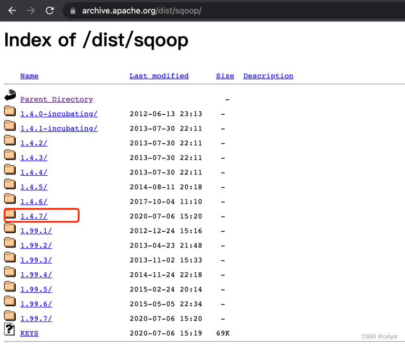This screenshot has width=405, height=344.
Task: Open the 1.4.7/ directory link
Action: tap(34, 216)
